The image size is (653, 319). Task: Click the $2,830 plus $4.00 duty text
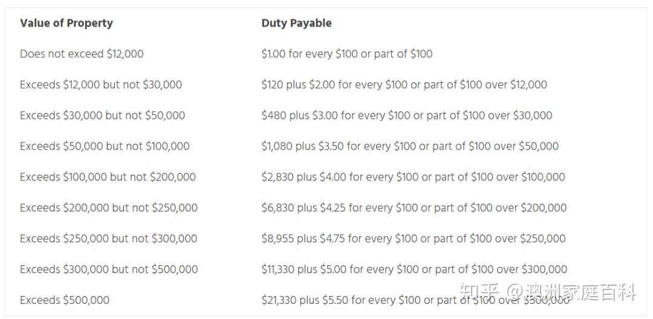click(x=413, y=177)
